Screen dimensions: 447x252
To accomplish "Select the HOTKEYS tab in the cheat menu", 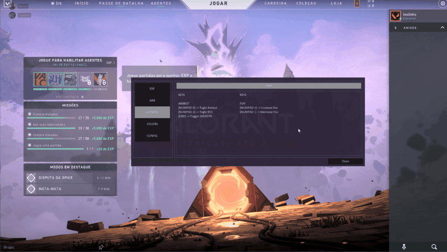I will pos(152,112).
